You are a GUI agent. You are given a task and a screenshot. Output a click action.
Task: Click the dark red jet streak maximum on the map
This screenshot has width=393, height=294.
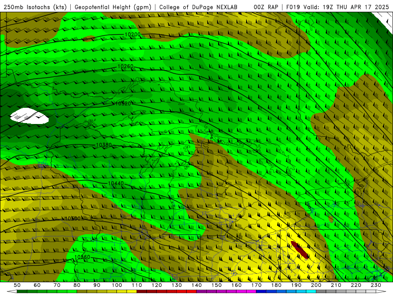pyautogui.click(x=300, y=250)
